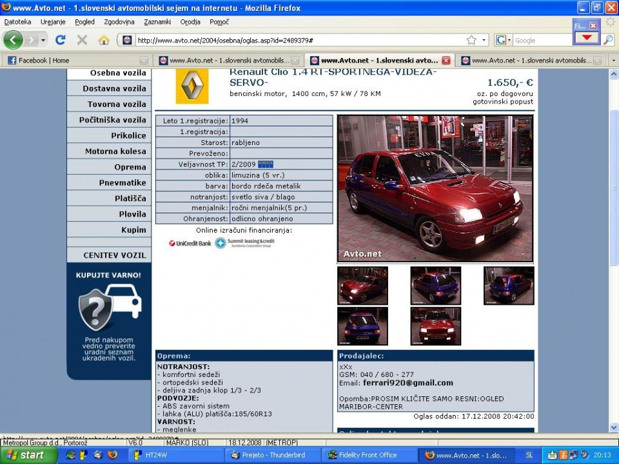The width and height of the screenshot is (619, 464).
Task: Switch to the last Avto.net tab
Action: point(531,61)
